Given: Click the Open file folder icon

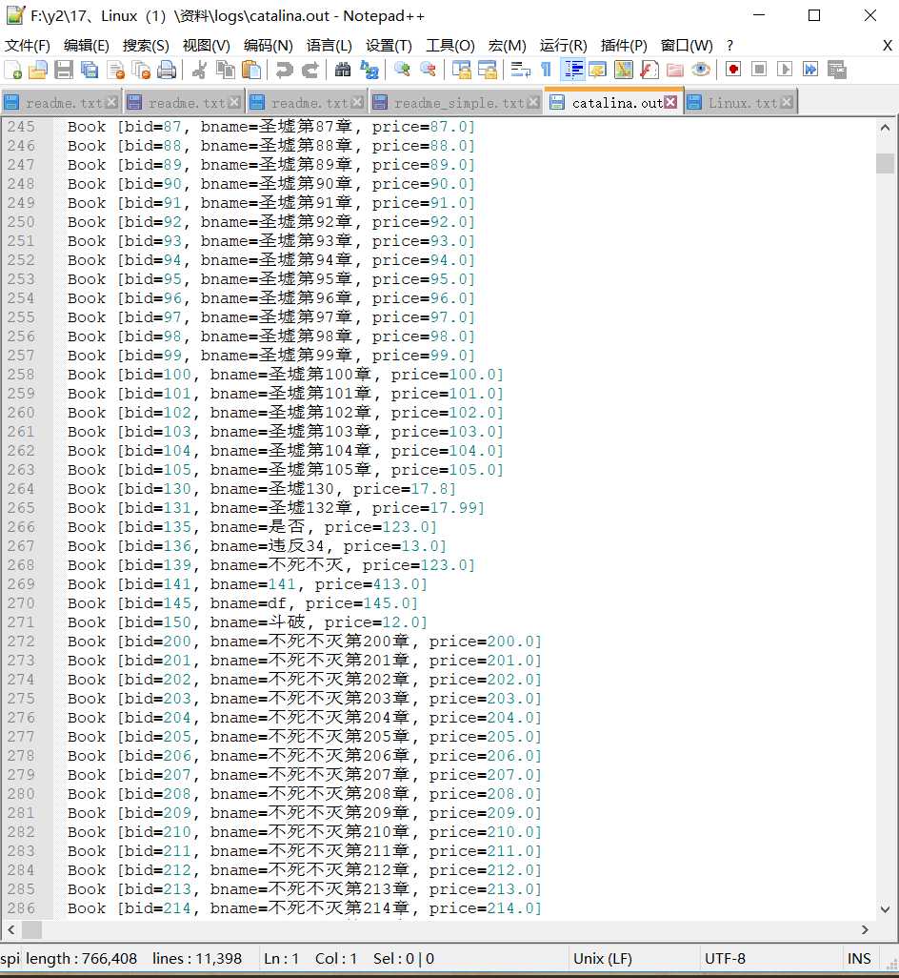Looking at the screenshot, I should tap(38, 70).
